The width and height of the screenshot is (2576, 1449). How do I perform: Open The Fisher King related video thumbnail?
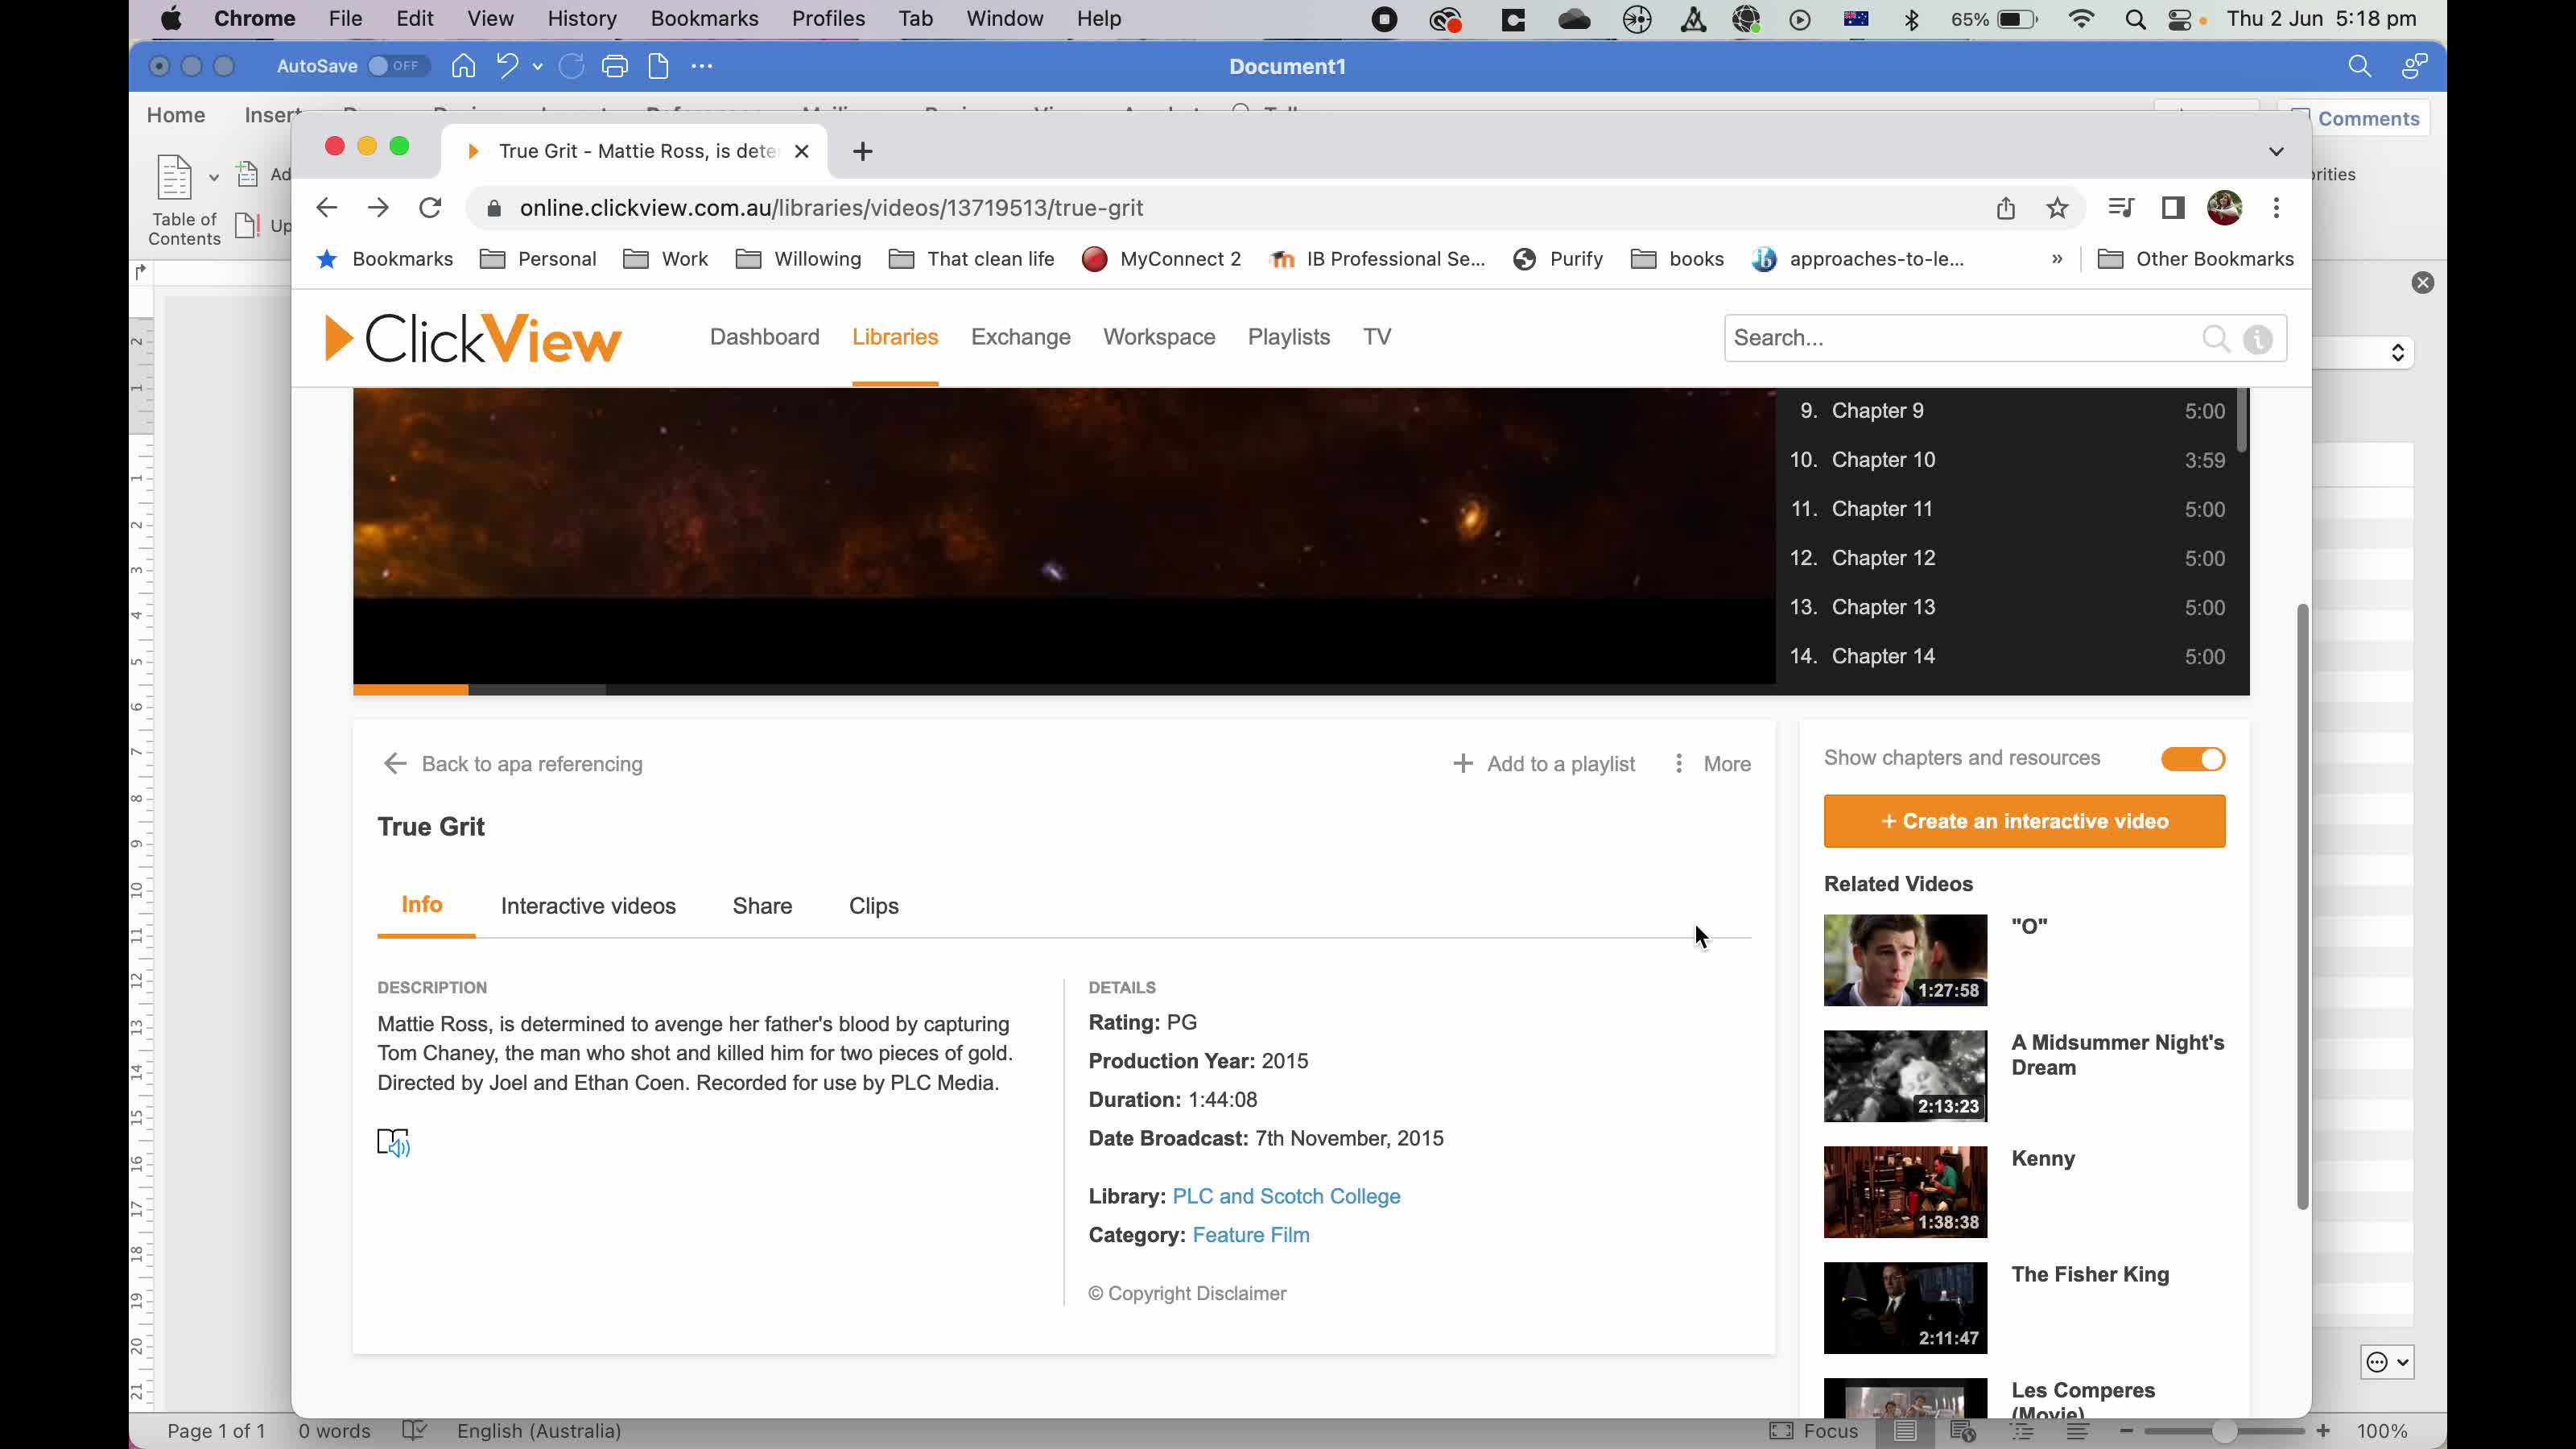[x=1905, y=1308]
